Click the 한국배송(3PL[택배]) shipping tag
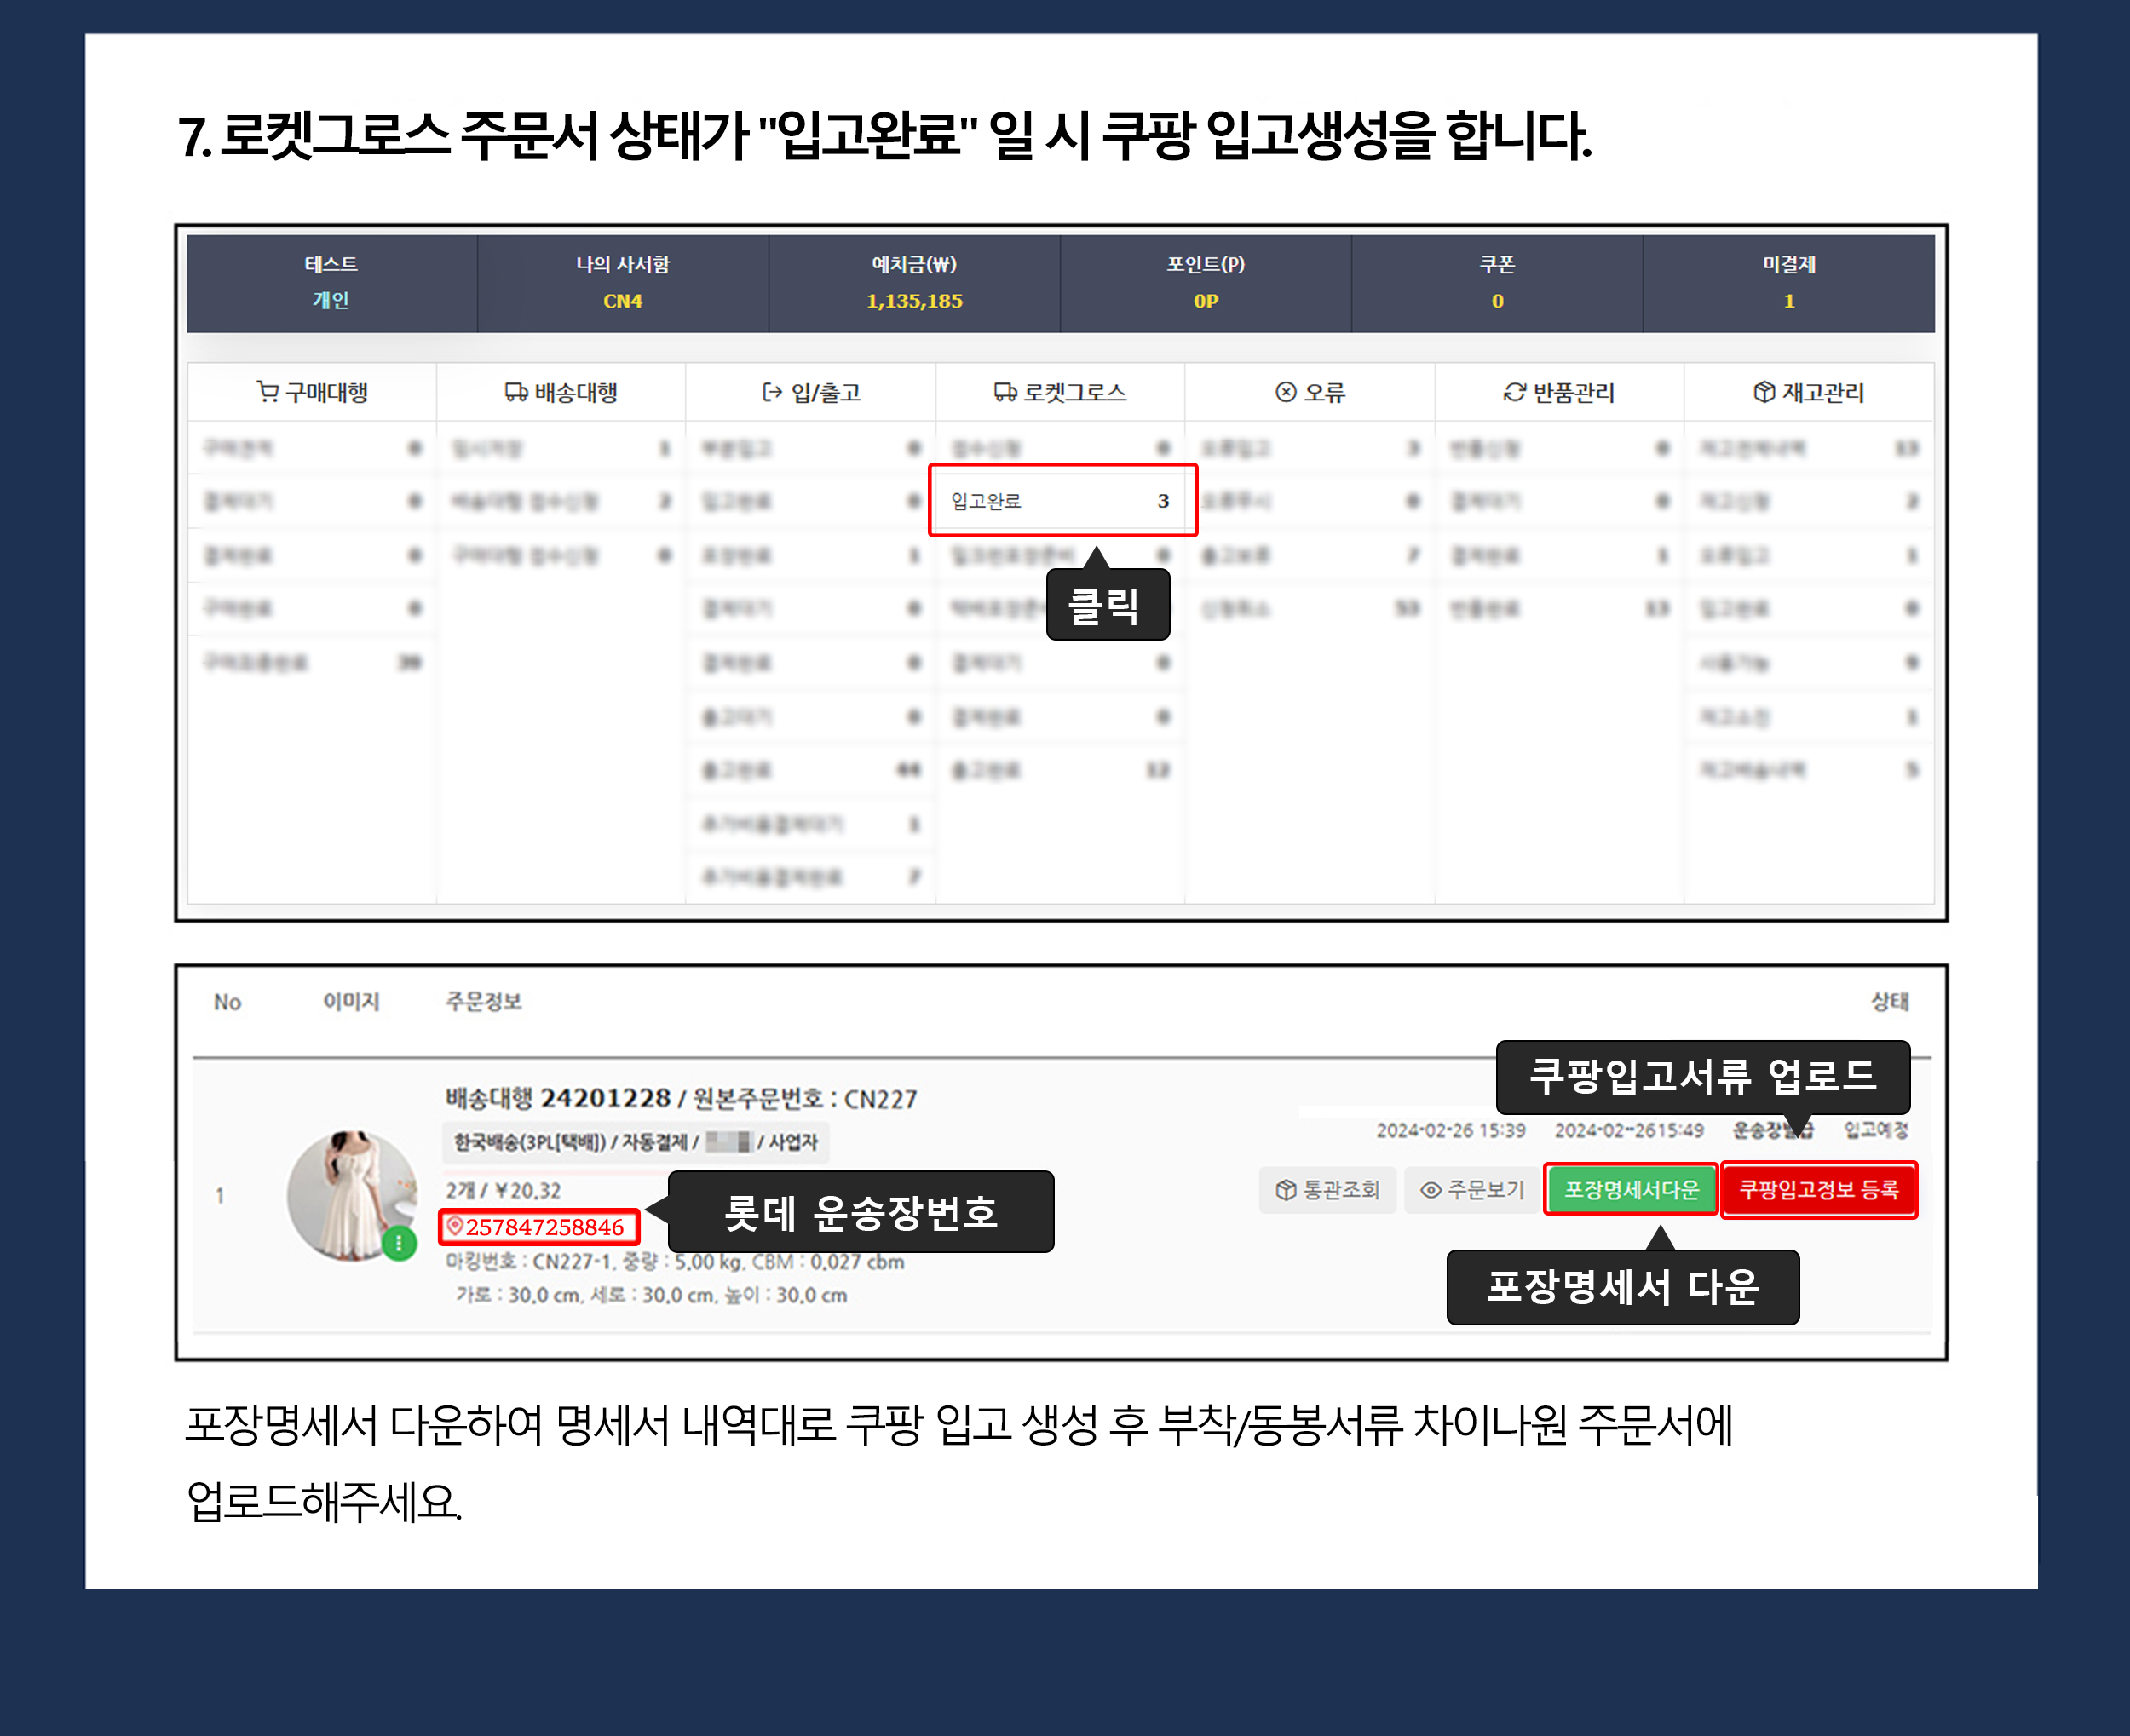Viewport: 2130px width, 1736px height. [x=635, y=1142]
